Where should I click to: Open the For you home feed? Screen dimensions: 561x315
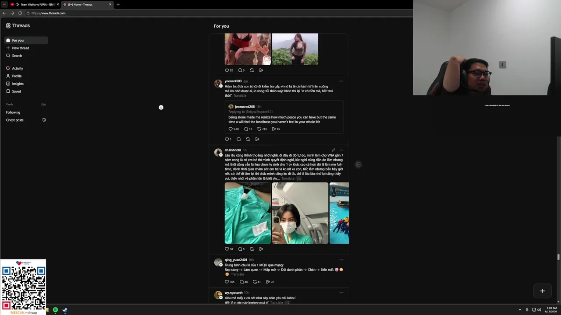(26, 40)
